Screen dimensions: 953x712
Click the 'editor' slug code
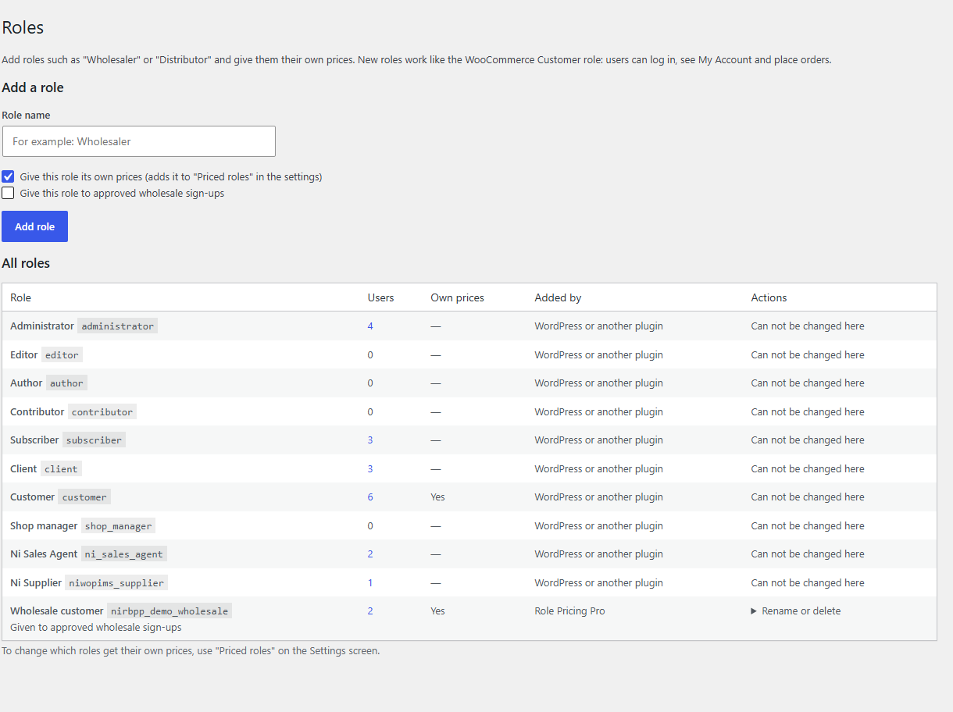[62, 354]
